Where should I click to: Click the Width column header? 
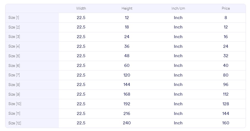click(81, 8)
